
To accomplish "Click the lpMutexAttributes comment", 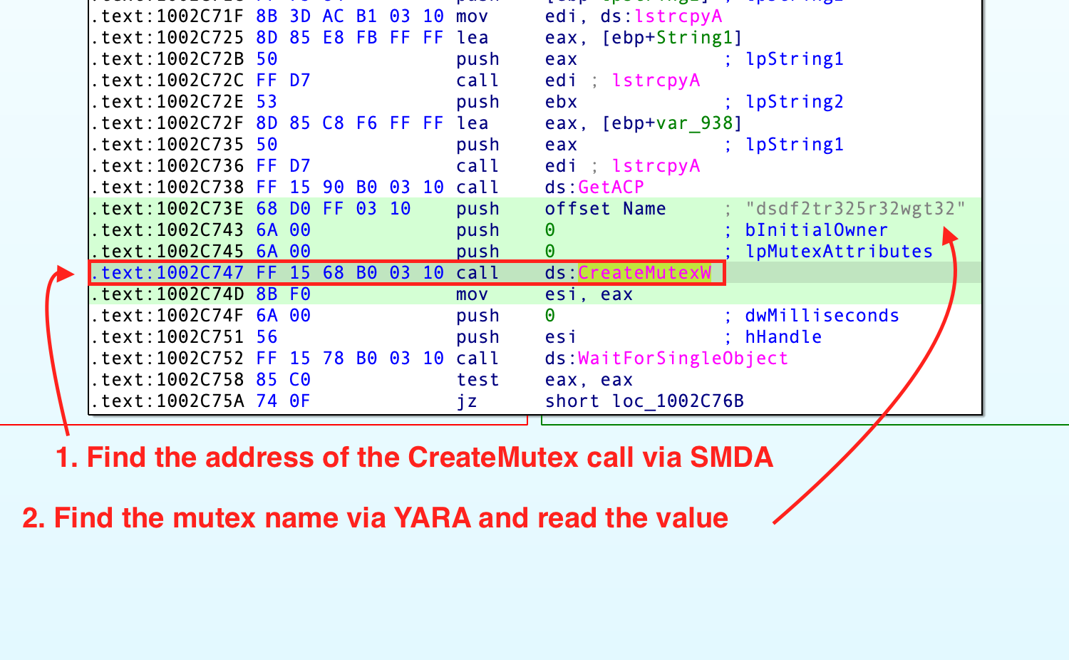I will pos(839,252).
